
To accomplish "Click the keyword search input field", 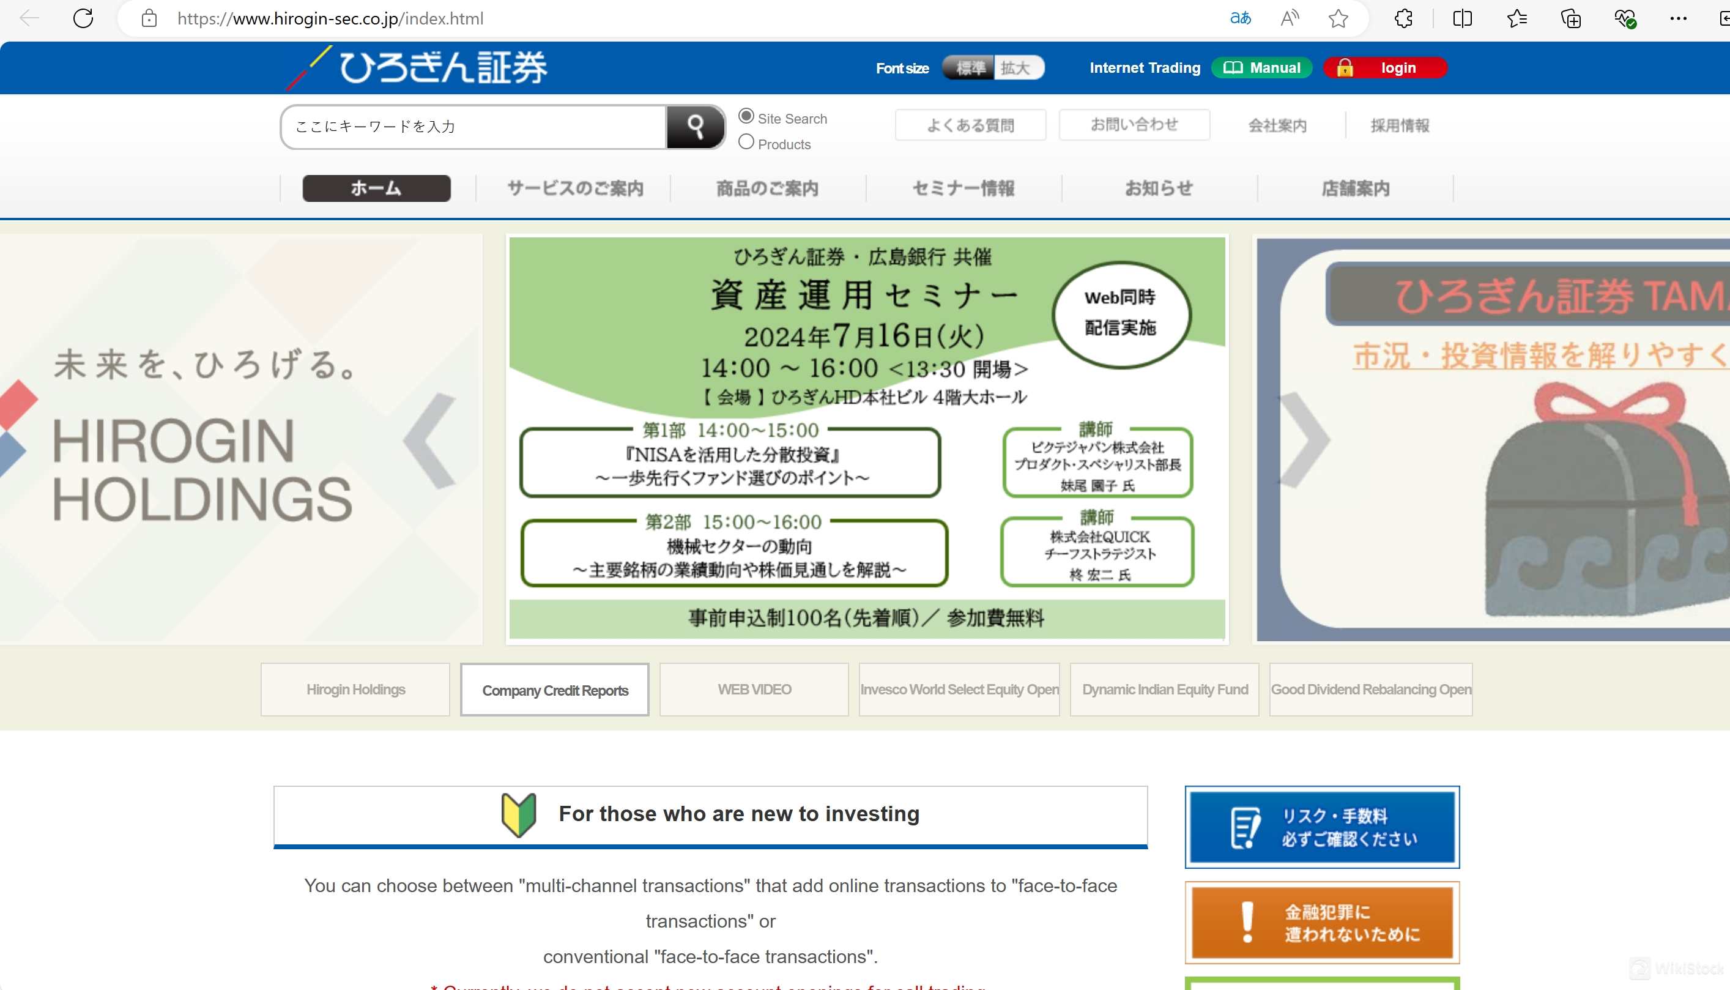I will pyautogui.click(x=474, y=127).
